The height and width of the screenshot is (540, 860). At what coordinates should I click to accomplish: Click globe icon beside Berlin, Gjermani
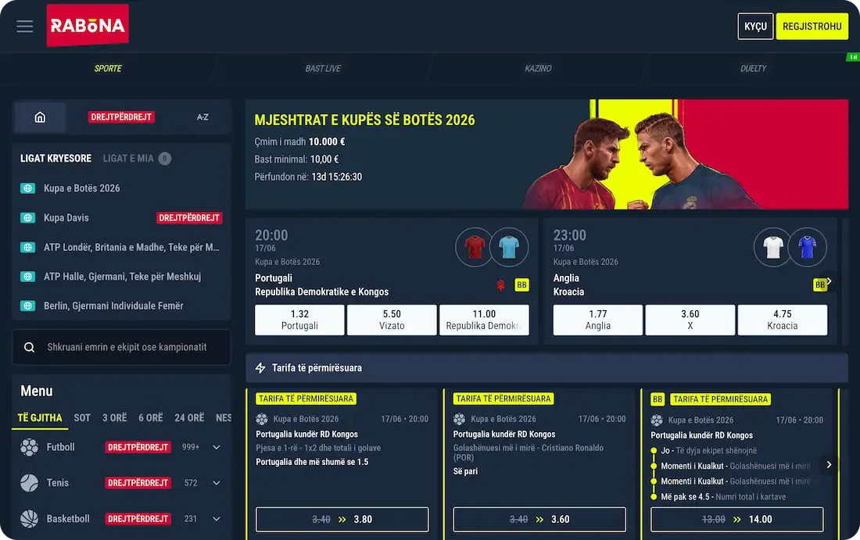click(27, 306)
